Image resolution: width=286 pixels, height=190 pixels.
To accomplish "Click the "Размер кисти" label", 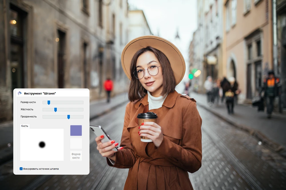I will tap(28, 102).
